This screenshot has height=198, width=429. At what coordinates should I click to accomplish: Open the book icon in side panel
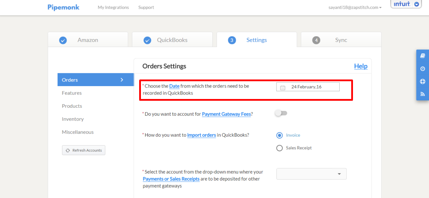[x=423, y=56]
